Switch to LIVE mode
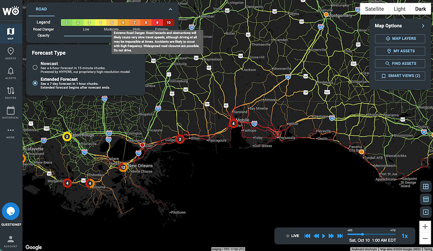Image resolution: width=433 pixels, height=251 pixels. click(292, 236)
